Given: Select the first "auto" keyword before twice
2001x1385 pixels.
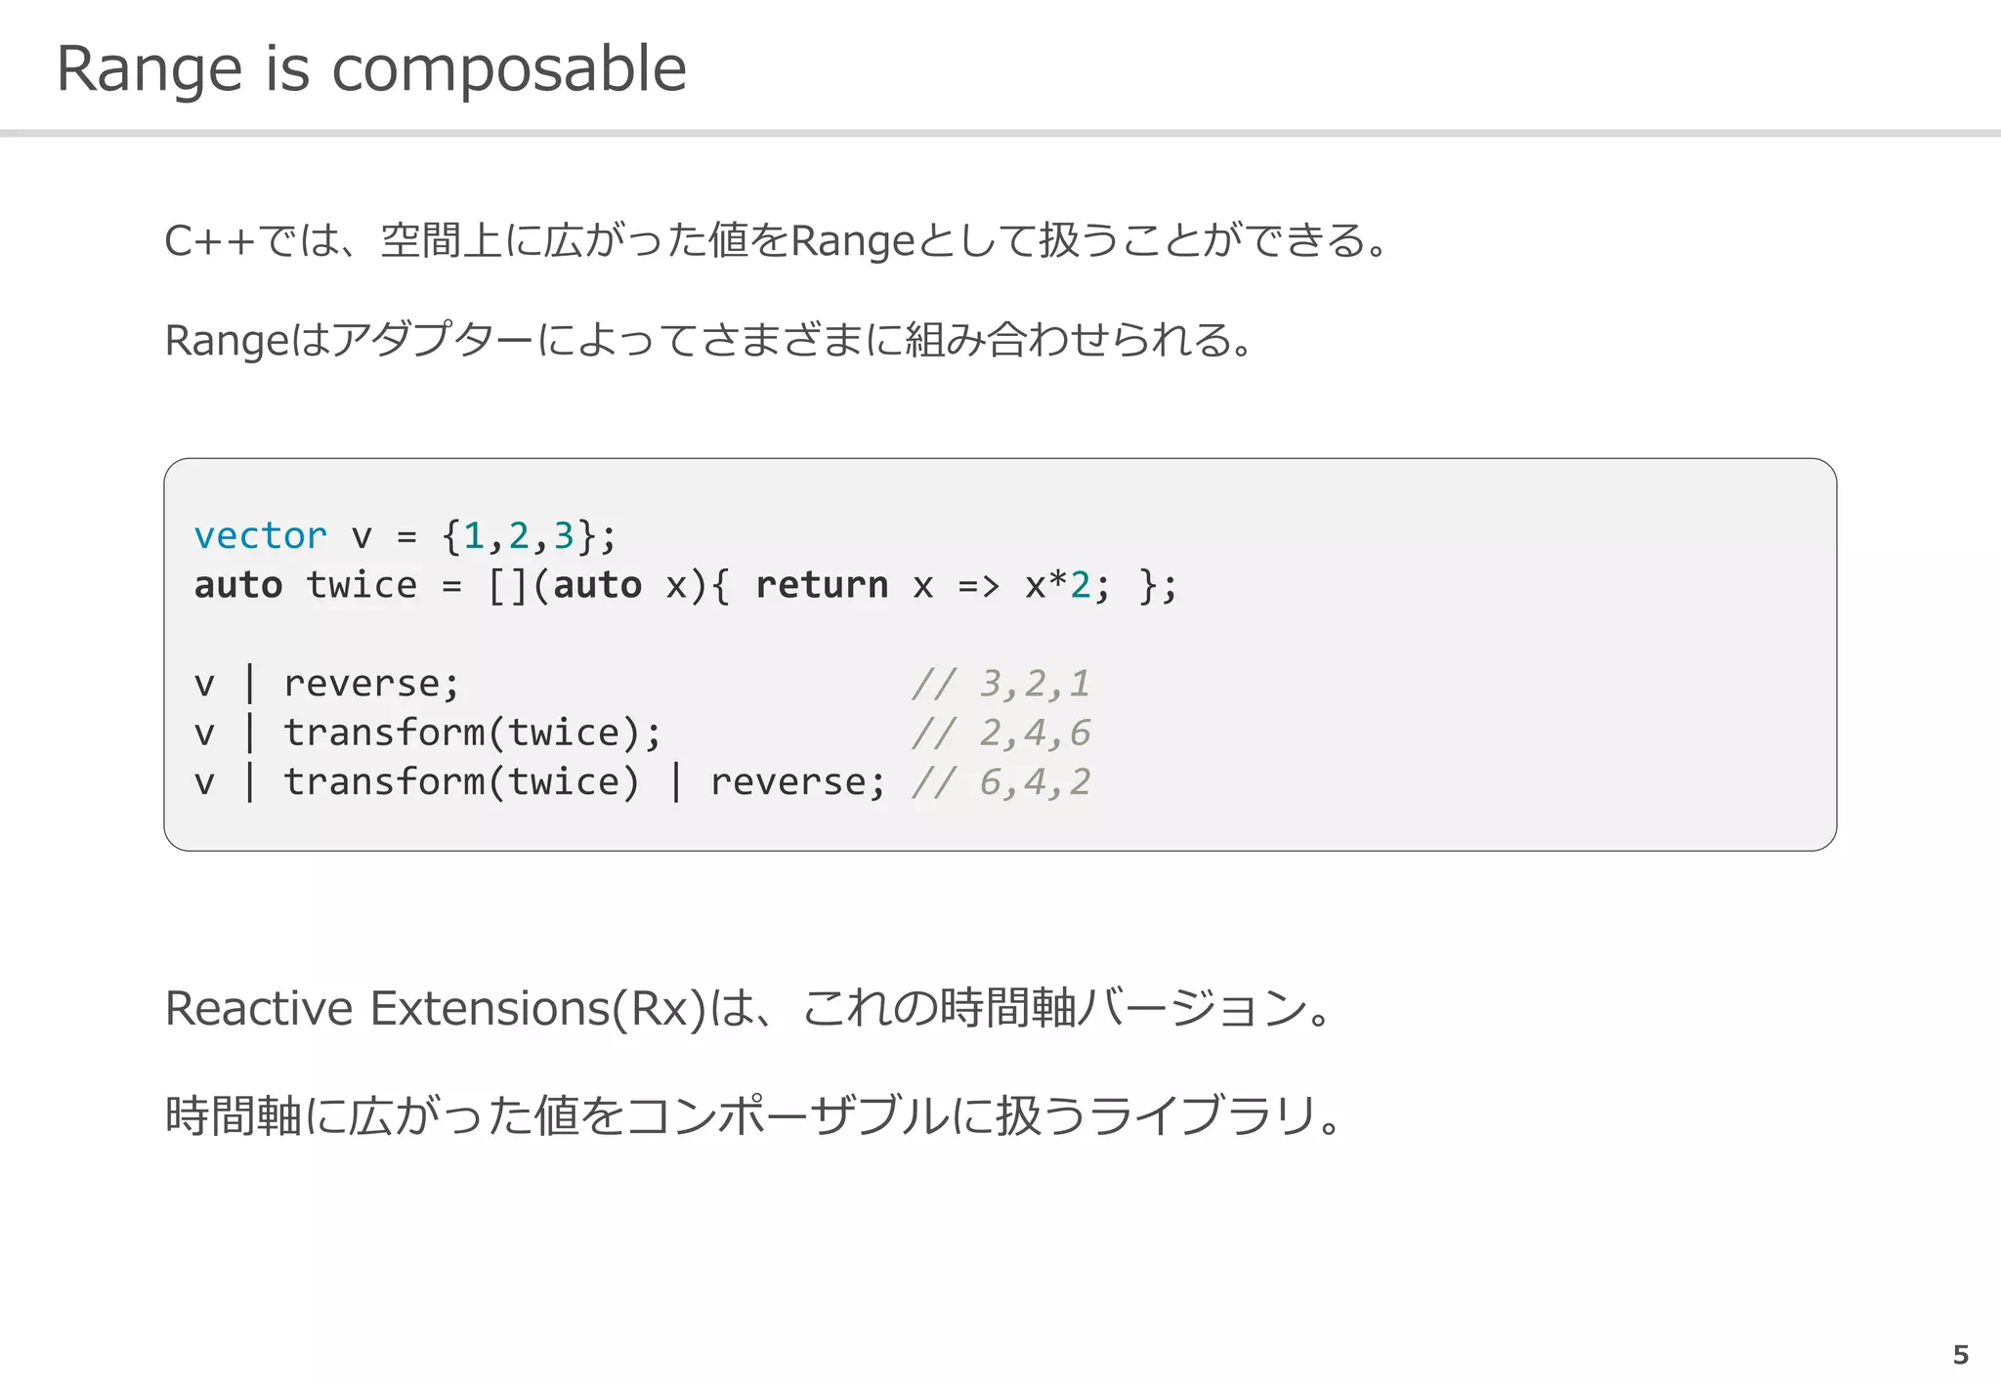Looking at the screenshot, I should click(237, 585).
